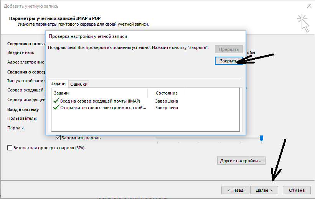Image resolution: width=315 pixels, height=199 pixels.
Task: Enable Безопасная проверка пароля (SPA) checkbox
Action: pos(10,148)
